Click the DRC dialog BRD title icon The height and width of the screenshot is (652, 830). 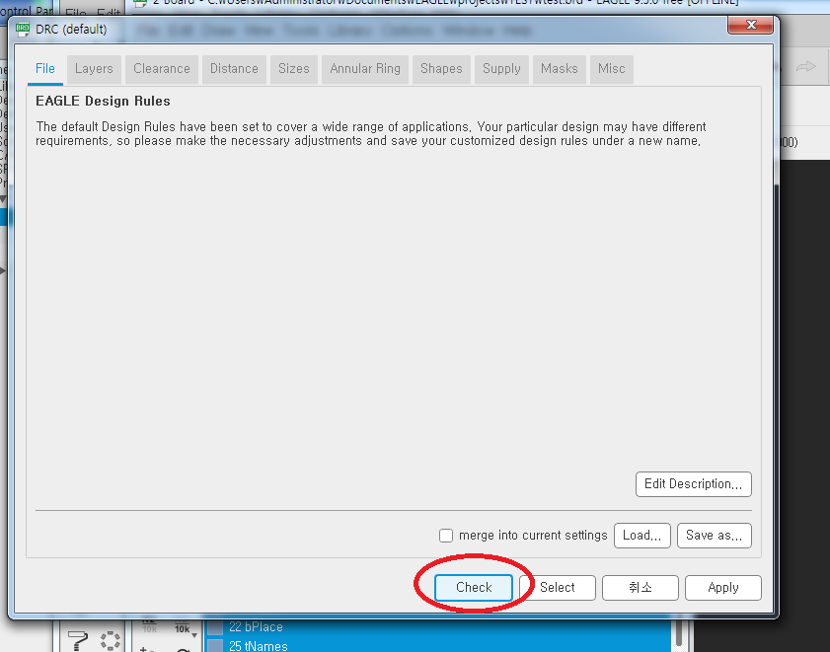pyautogui.click(x=23, y=30)
